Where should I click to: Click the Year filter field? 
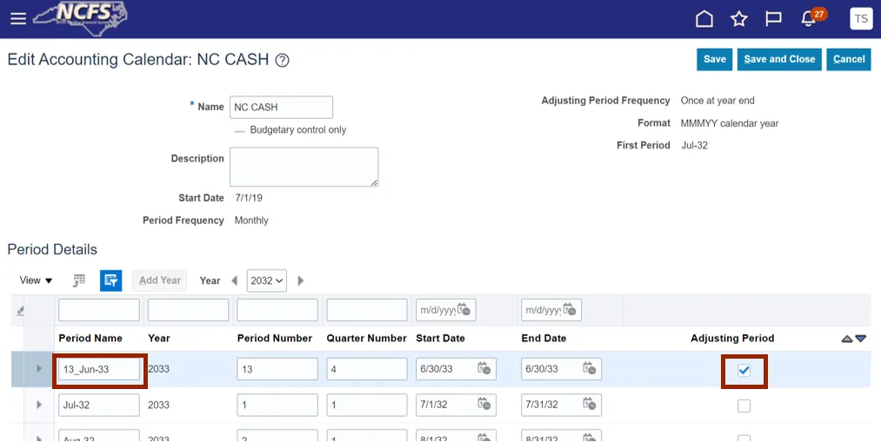pos(188,310)
